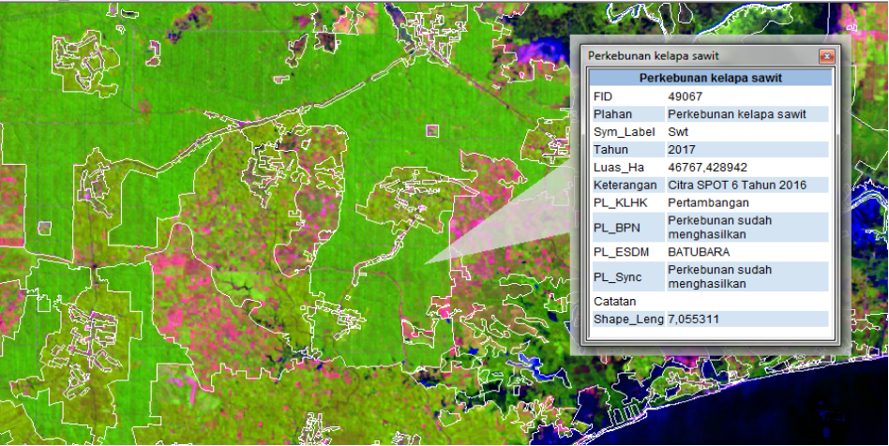Click the Tahun value 2017
The image size is (889, 446).
pos(682,150)
